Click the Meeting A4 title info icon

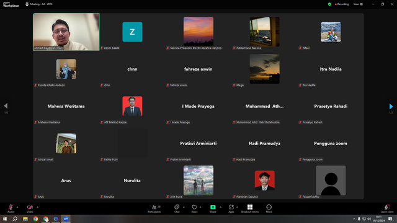27,4
